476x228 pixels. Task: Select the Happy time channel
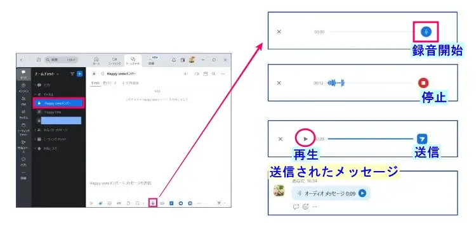58,112
